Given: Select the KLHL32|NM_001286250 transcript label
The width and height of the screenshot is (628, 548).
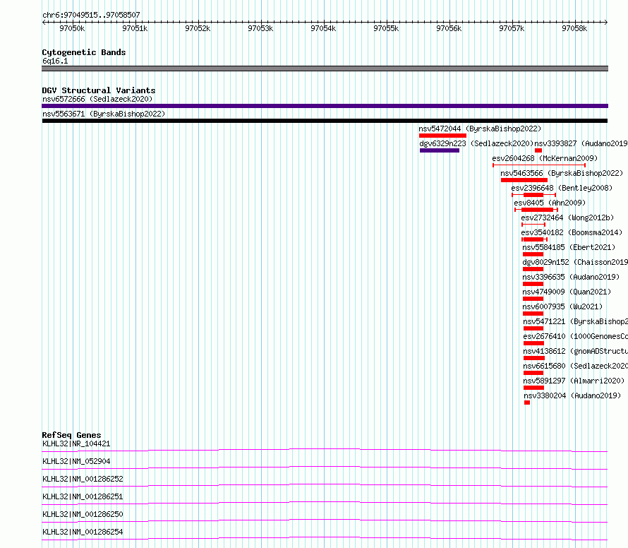Looking at the screenshot, I should pyautogui.click(x=83, y=514).
